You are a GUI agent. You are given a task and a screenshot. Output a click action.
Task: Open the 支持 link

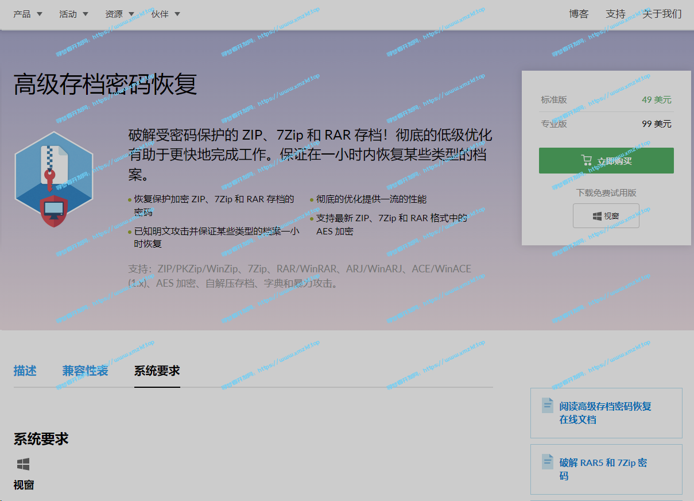(615, 14)
